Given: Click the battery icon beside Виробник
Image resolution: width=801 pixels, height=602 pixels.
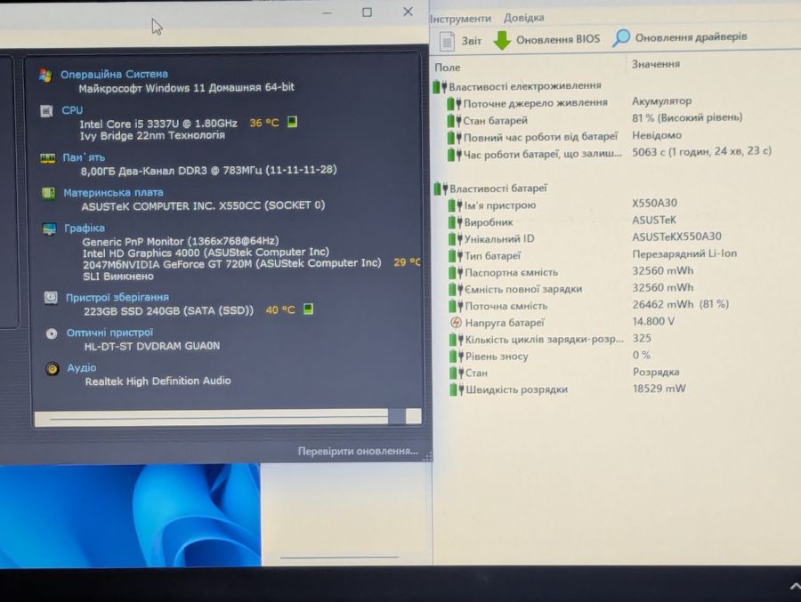Looking at the screenshot, I should tap(455, 222).
